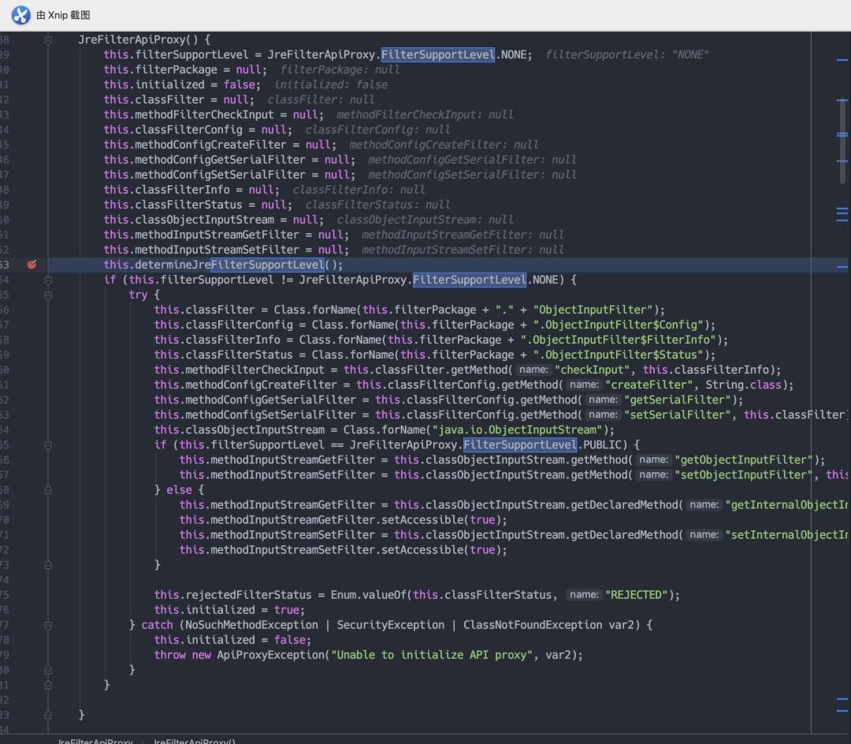Screen dimensions: 851x744
Task: Click the string "ObjectInputFilter" in Class.forName call
Action: tap(593, 310)
